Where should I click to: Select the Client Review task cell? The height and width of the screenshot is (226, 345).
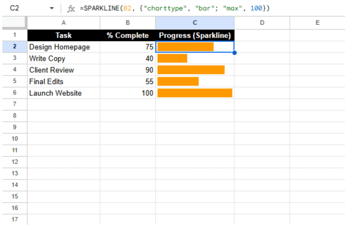63,70
